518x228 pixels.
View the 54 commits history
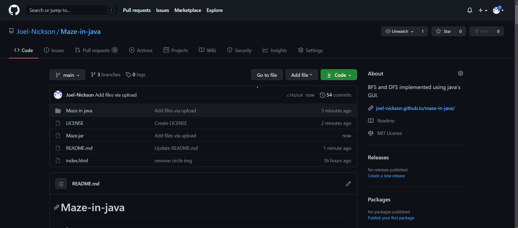[x=335, y=95]
